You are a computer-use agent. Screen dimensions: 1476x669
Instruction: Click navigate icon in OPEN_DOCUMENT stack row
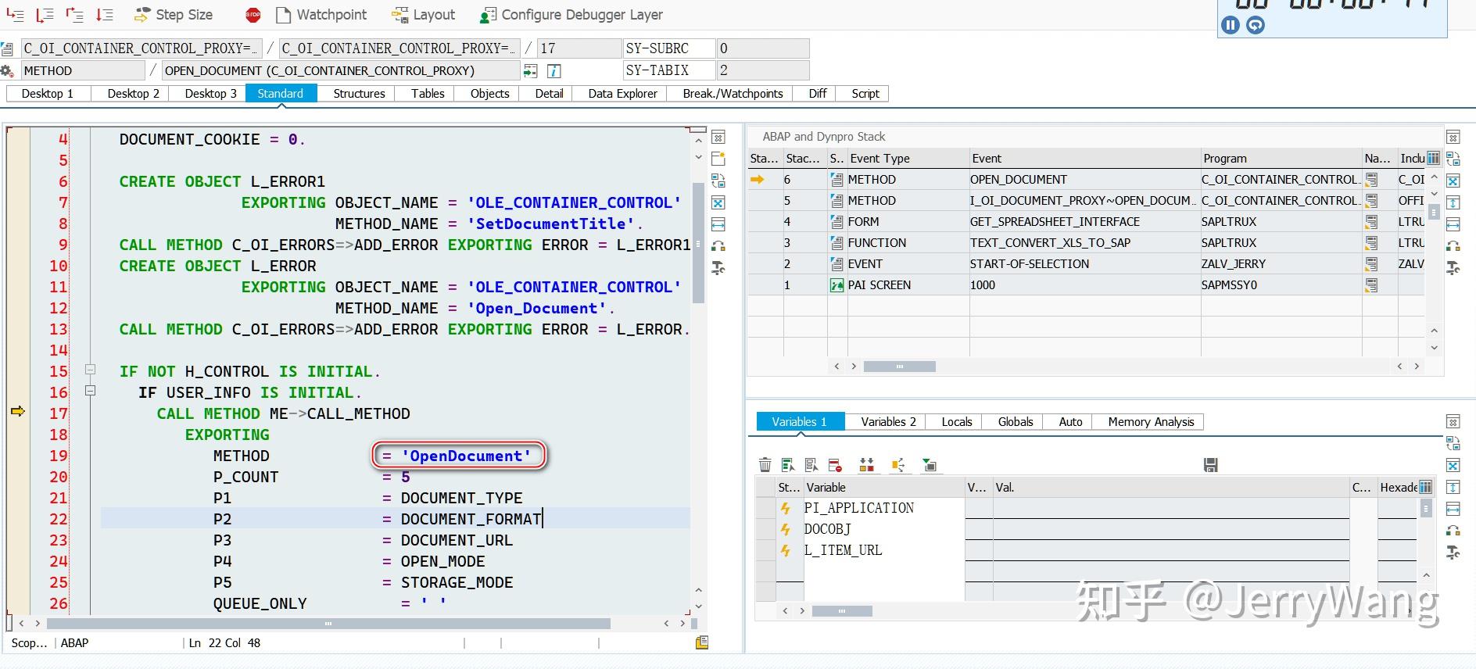point(1371,180)
